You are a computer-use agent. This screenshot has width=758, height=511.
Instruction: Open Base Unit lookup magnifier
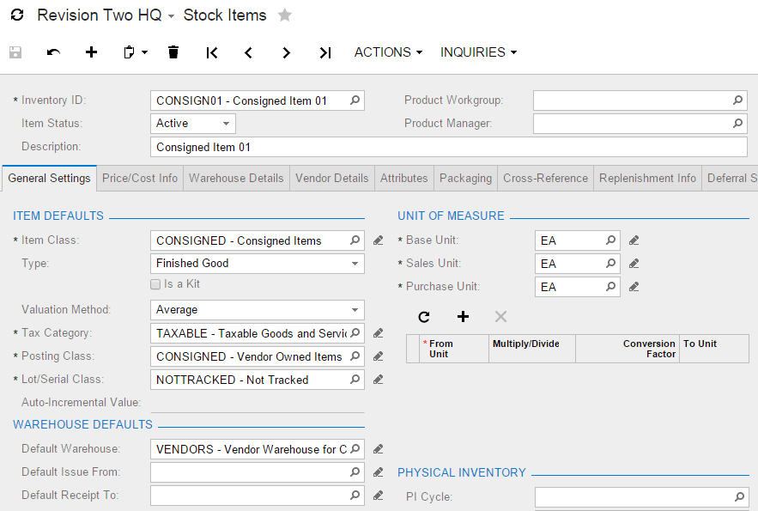[610, 240]
